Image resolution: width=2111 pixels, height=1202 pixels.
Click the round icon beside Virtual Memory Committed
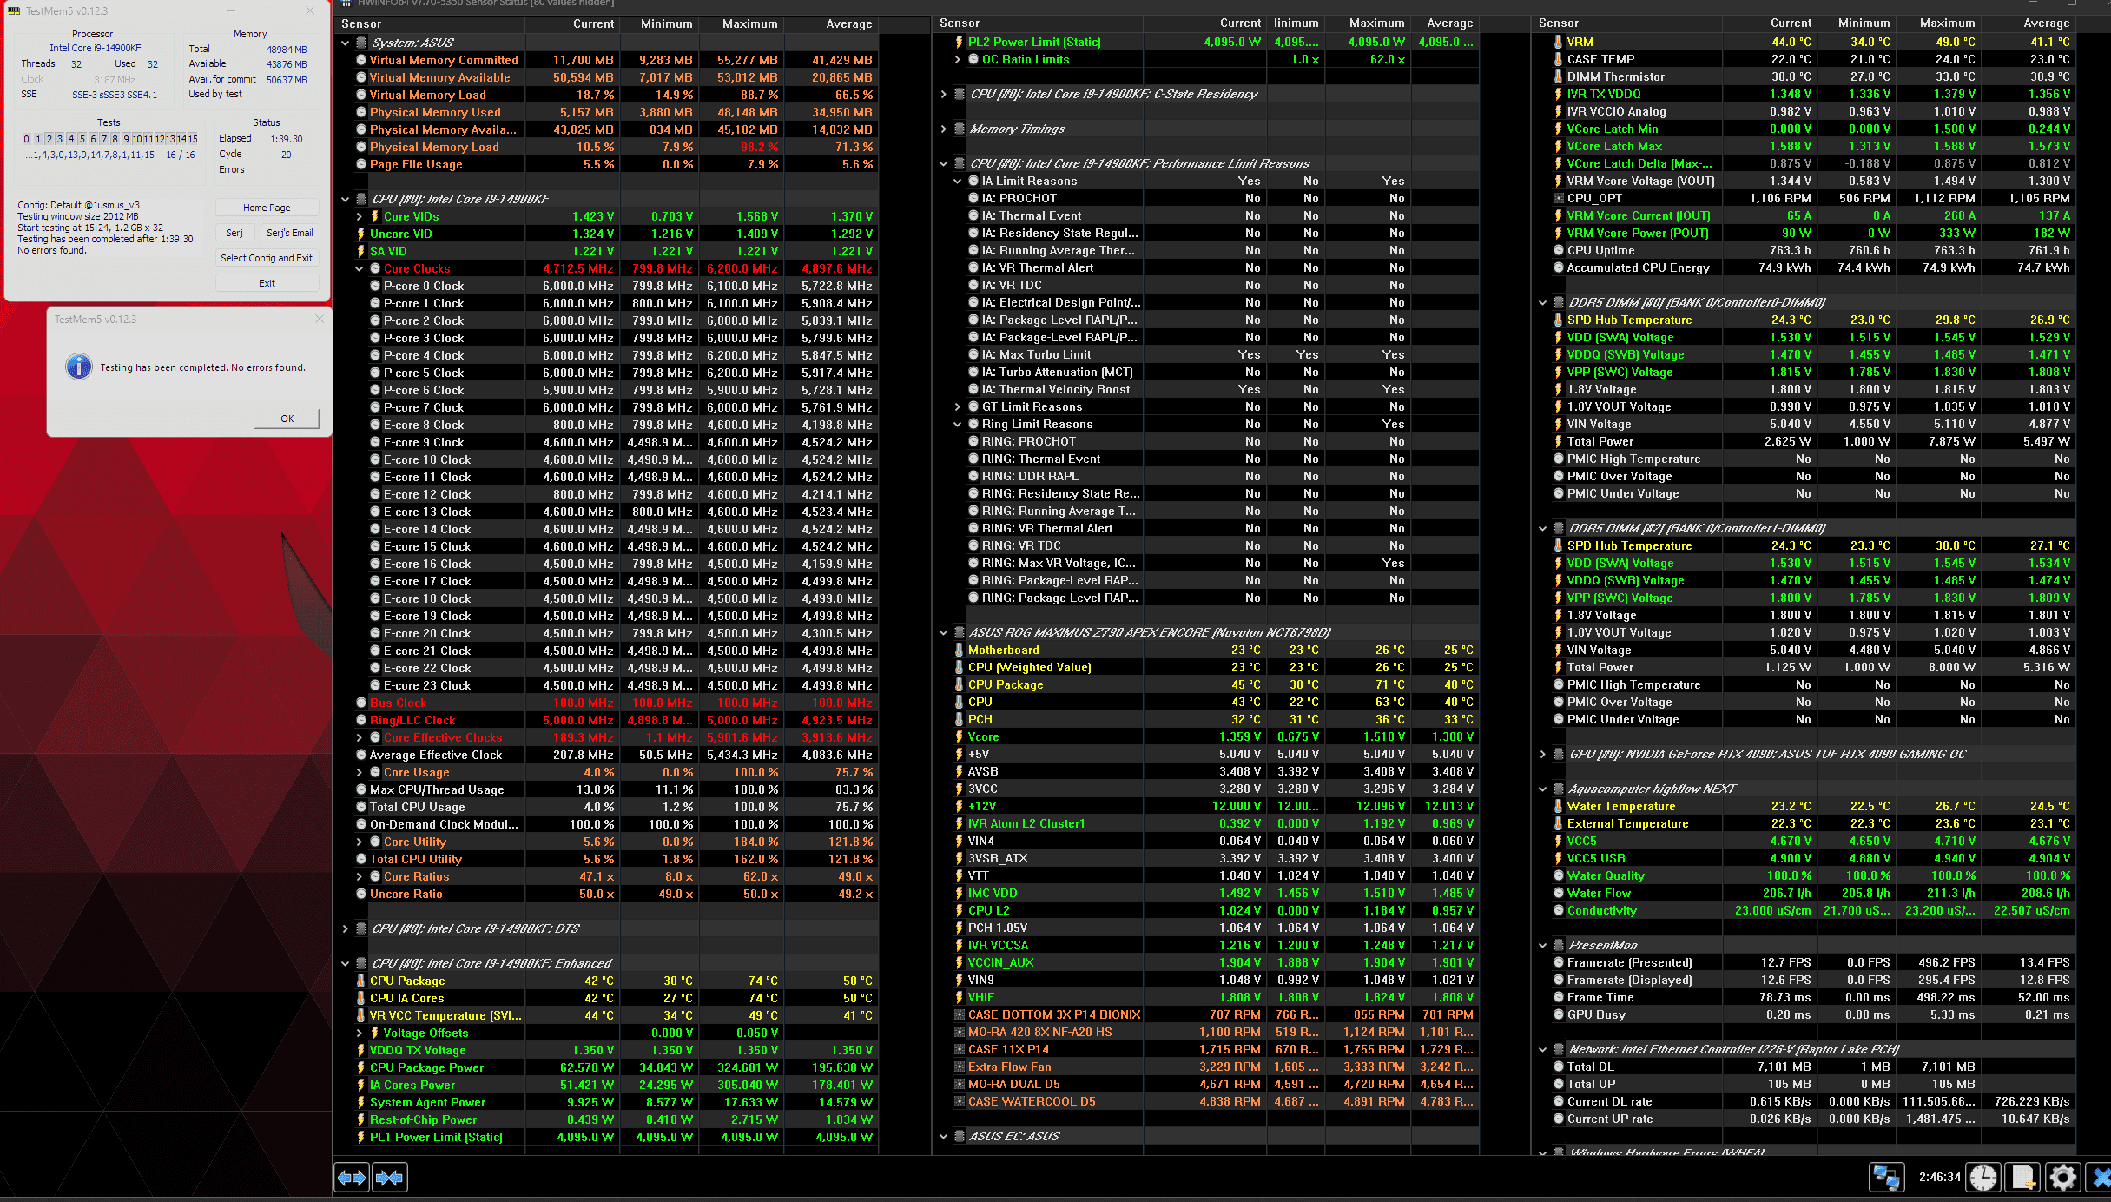click(361, 60)
